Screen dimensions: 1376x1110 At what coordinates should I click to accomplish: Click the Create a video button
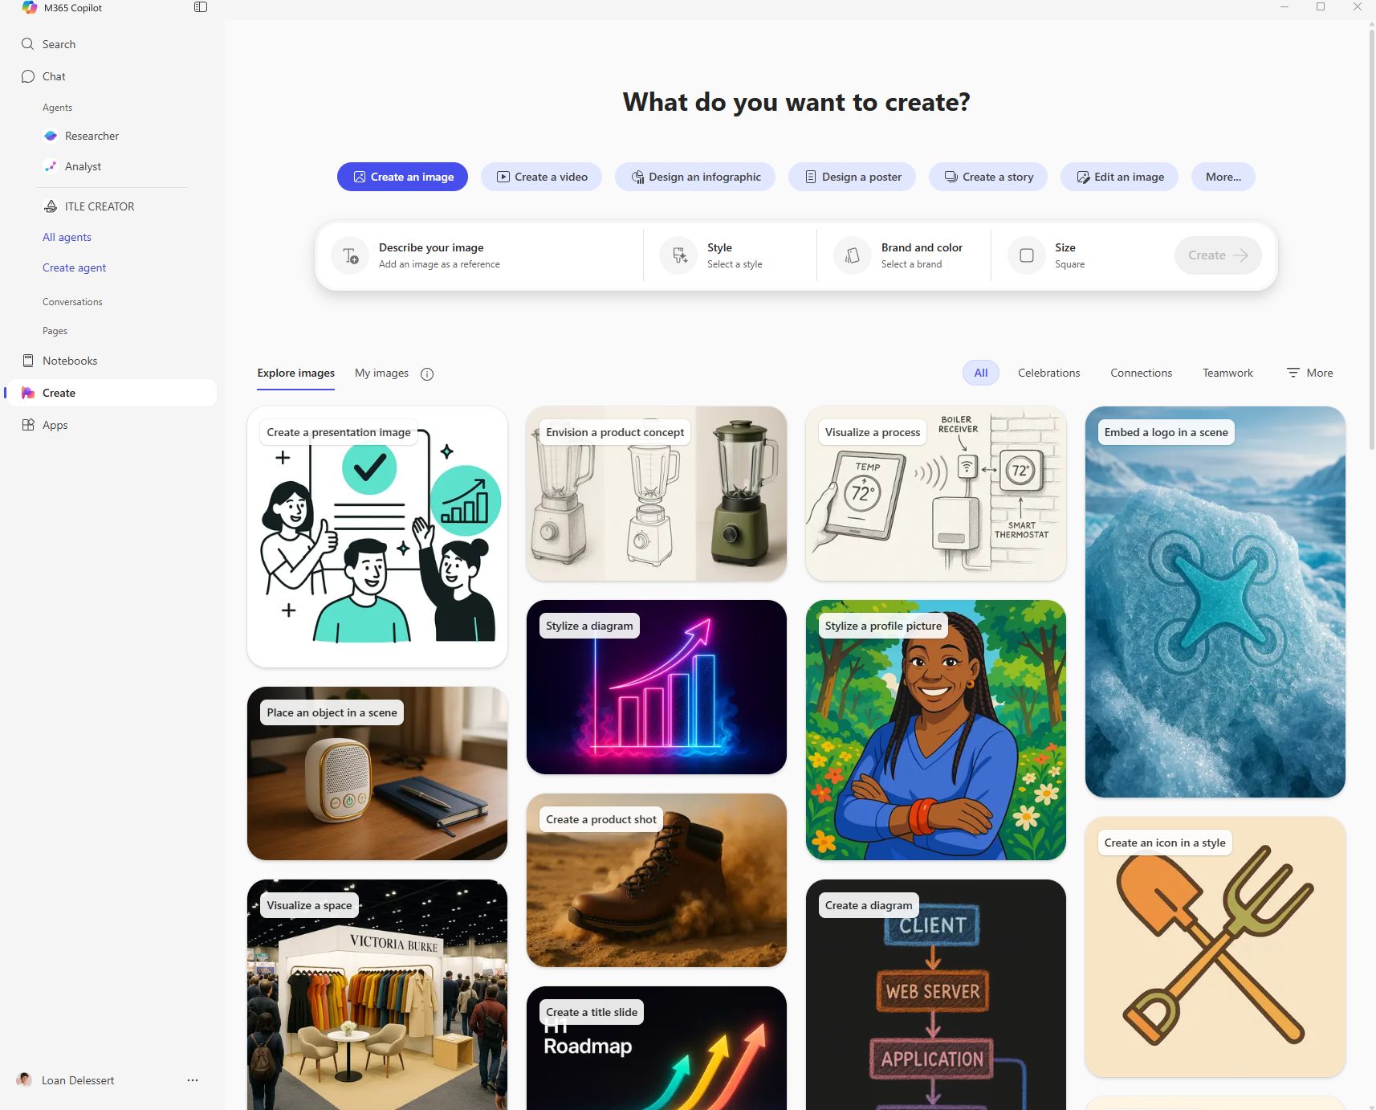(541, 177)
